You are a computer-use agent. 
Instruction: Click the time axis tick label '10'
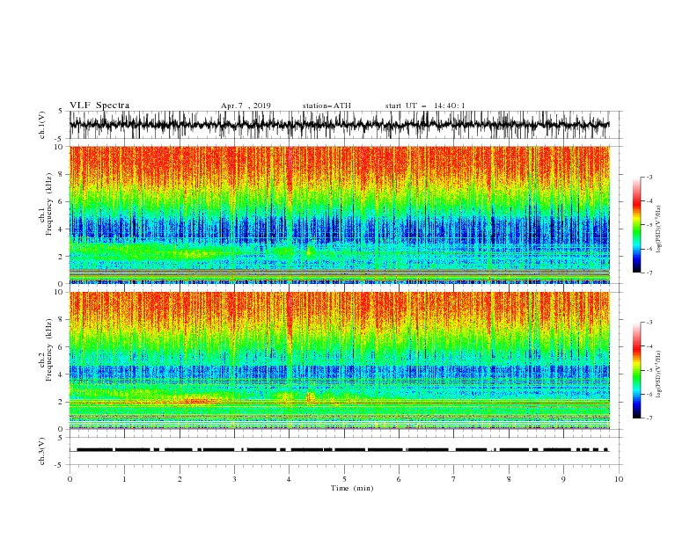pyautogui.click(x=619, y=479)
